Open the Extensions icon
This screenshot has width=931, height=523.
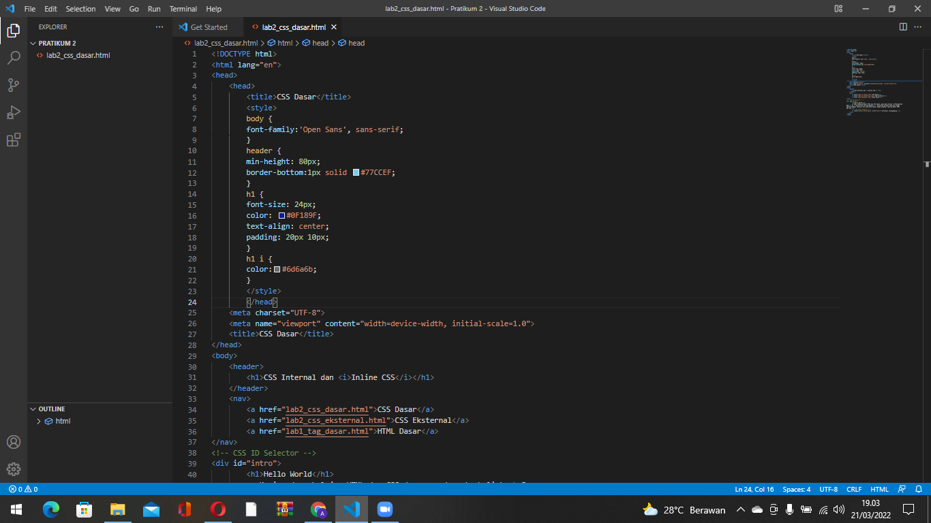click(14, 139)
